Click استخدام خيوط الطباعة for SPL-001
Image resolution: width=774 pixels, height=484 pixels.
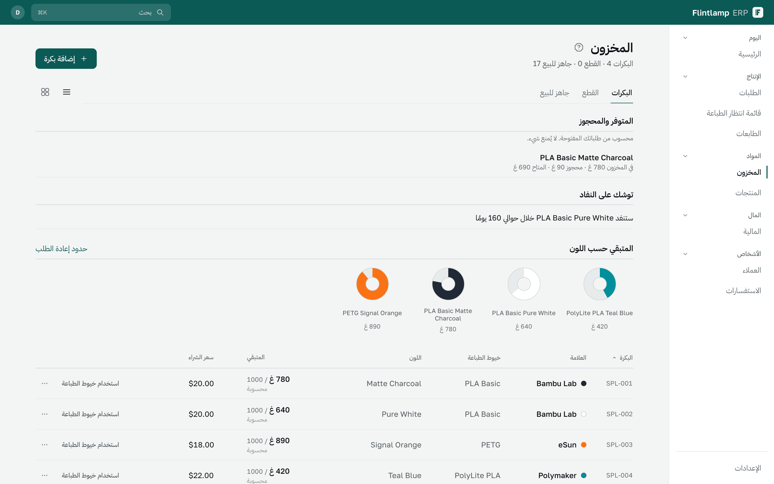pyautogui.click(x=90, y=383)
